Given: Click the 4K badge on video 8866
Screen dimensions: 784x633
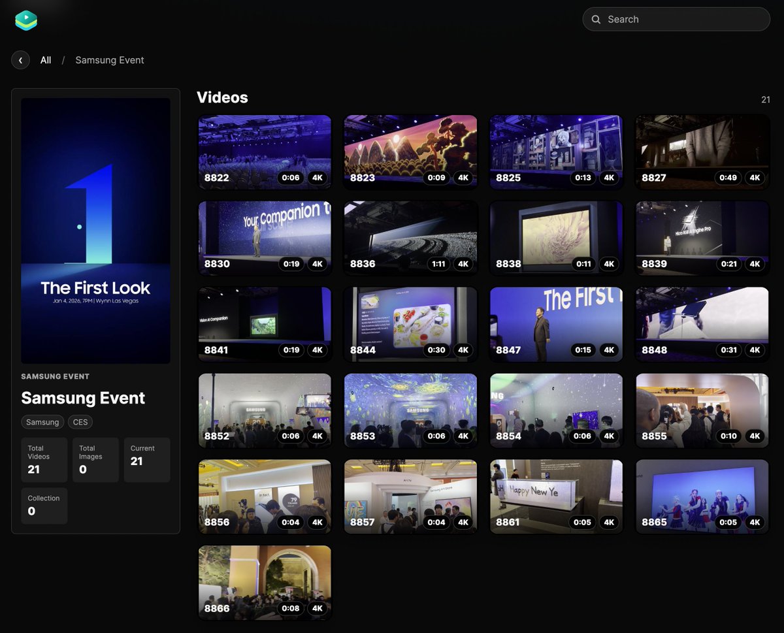Looking at the screenshot, I should 318,608.
